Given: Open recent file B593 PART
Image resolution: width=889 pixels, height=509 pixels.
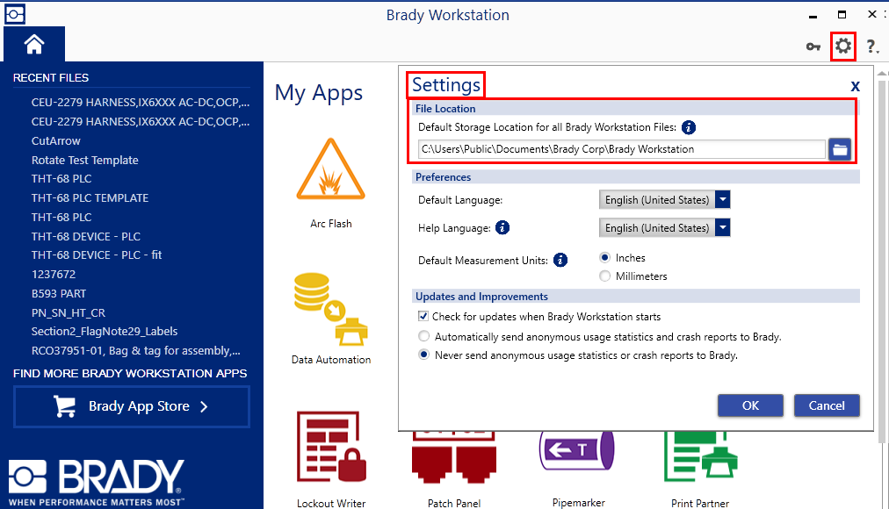Looking at the screenshot, I should pyautogui.click(x=59, y=294).
